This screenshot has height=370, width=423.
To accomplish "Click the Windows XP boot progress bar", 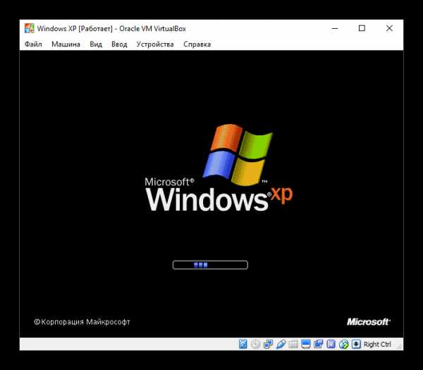I will click(x=210, y=265).
